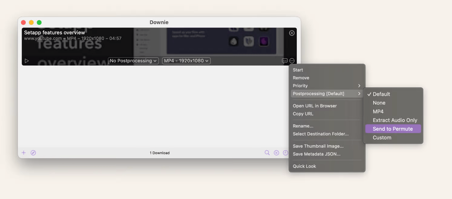Click the subtitles speech bubble icon

pyautogui.click(x=284, y=61)
